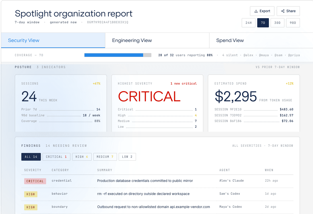
Task: Click SESSION 9F2E10 spend row
Action: (x=254, y=109)
